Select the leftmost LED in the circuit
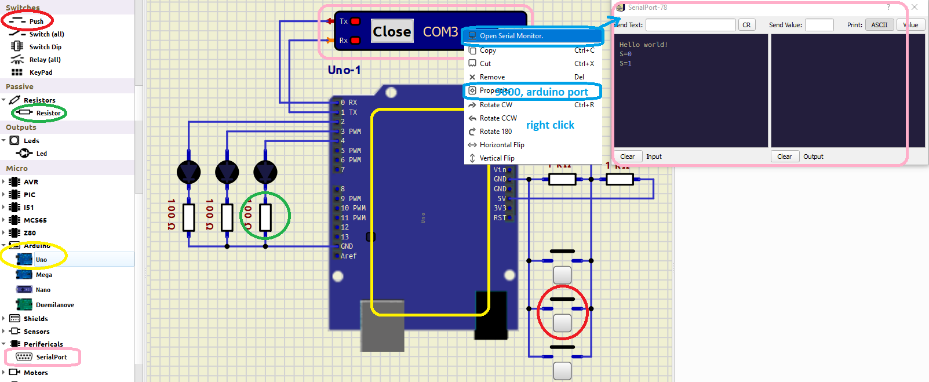Screen dimensions: 929x382 [x=188, y=172]
